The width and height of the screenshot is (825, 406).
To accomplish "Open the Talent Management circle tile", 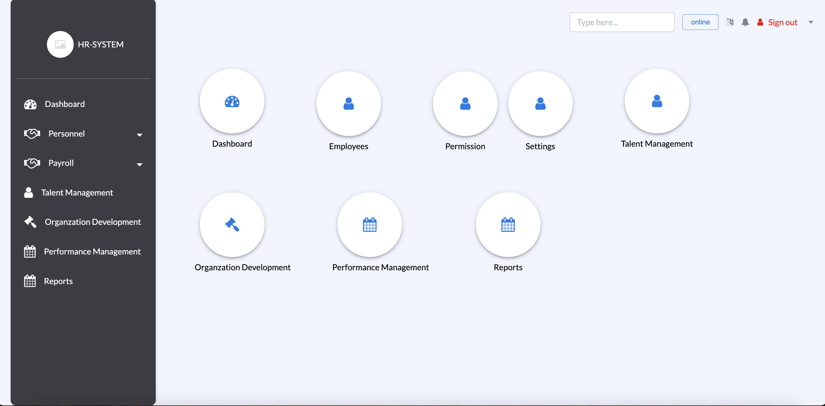I will click(657, 102).
